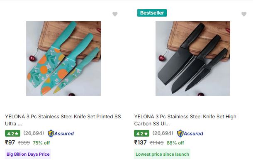Viewport: 253px width, 164px height.
Task: Click Assured badge on black knife set
Action: pos(190,133)
